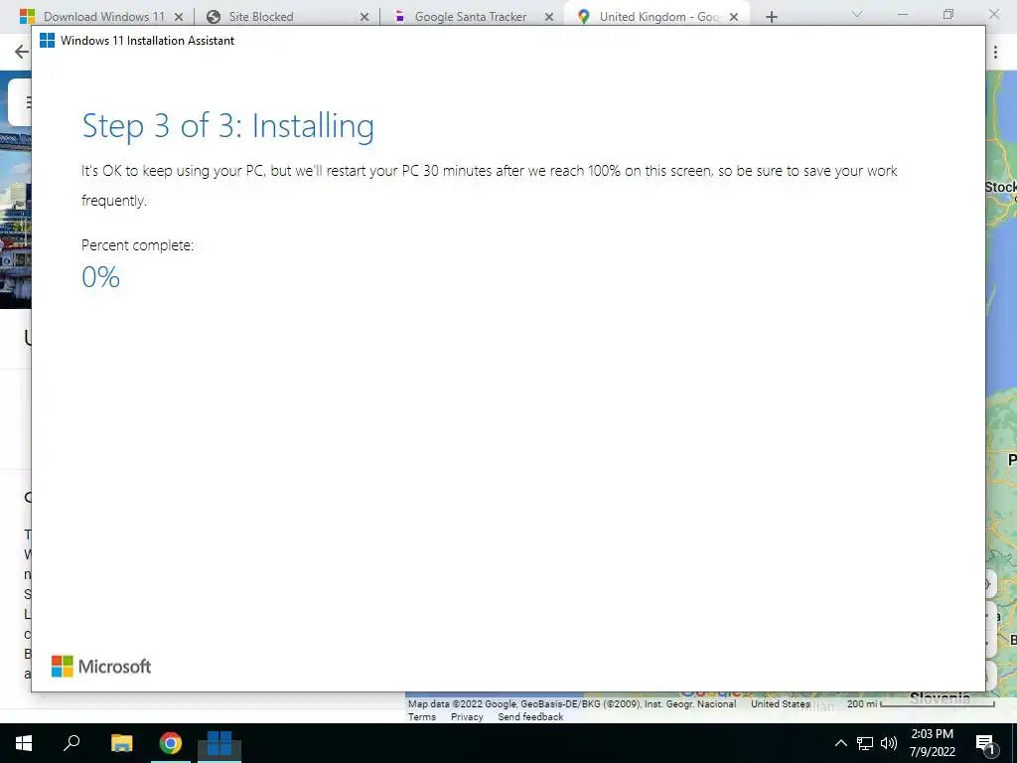Open the Windows Start menu
The image size is (1017, 763).
click(24, 743)
